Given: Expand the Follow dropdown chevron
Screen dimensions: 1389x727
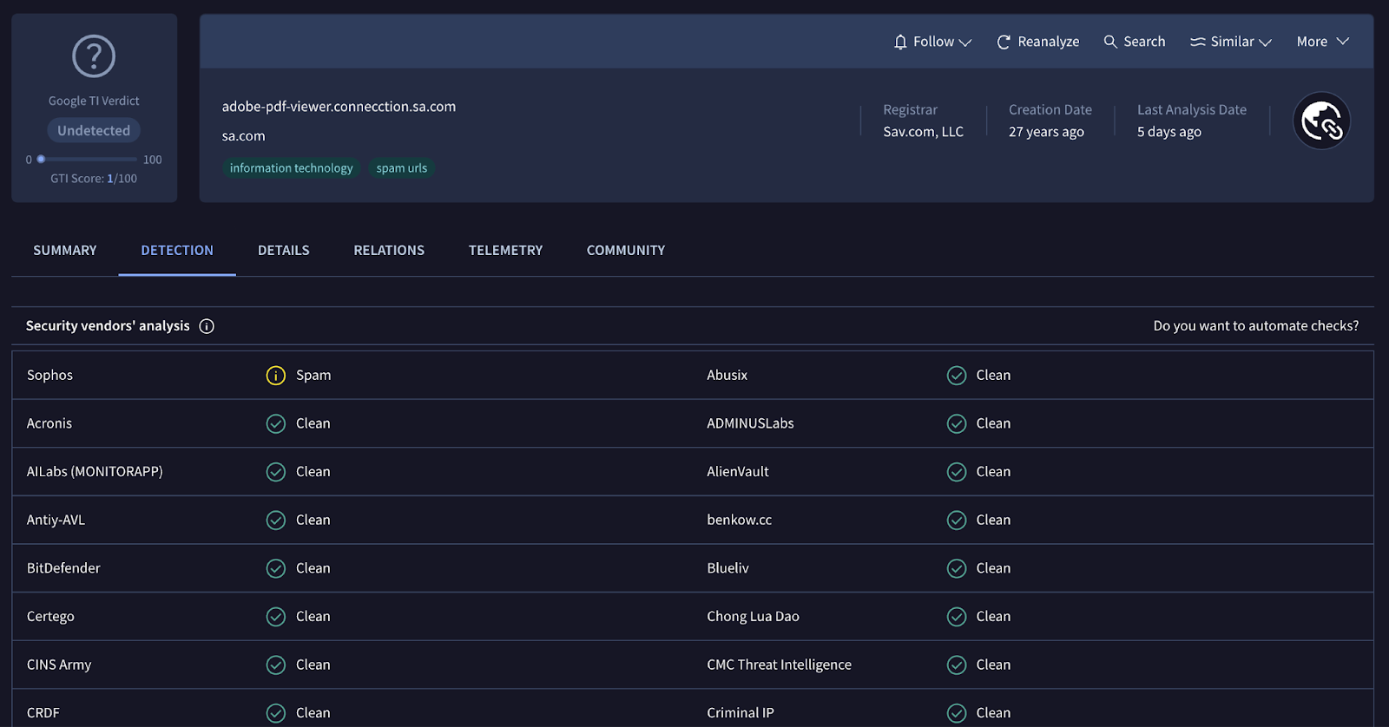Looking at the screenshot, I should point(965,43).
